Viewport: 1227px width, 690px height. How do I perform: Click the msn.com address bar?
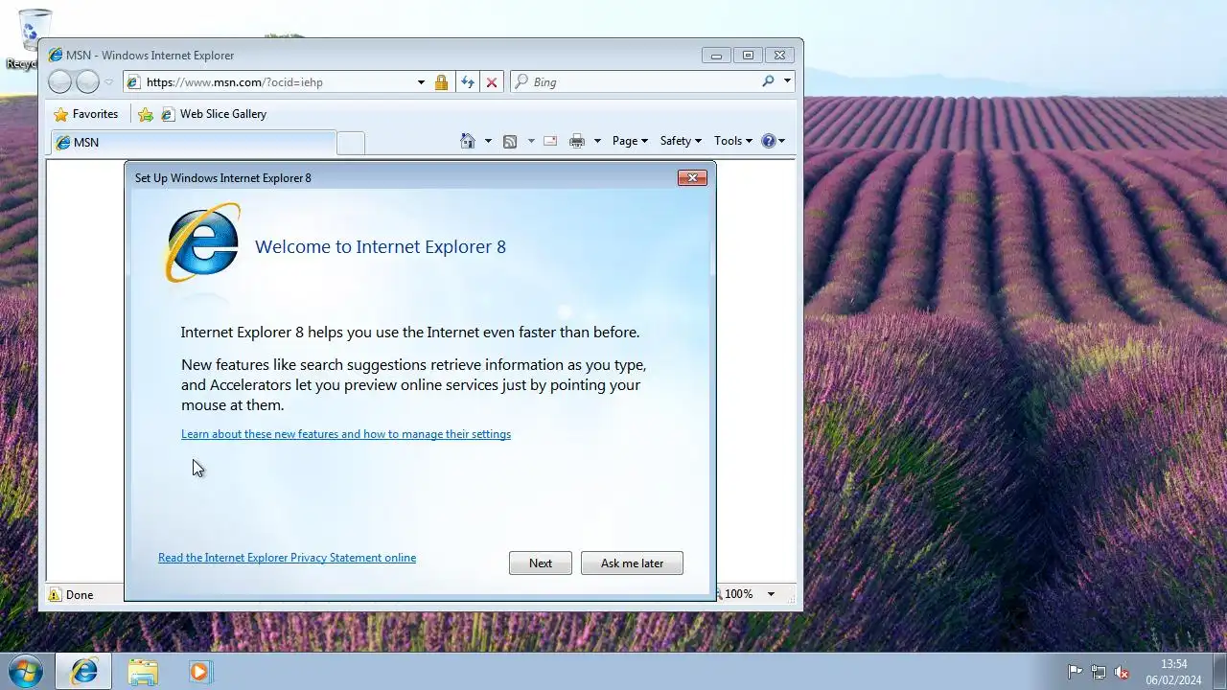(278, 82)
